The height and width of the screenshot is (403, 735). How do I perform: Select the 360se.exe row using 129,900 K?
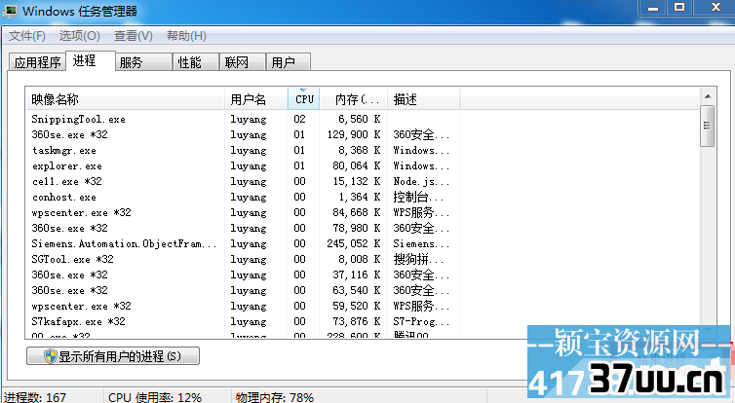tap(243, 134)
